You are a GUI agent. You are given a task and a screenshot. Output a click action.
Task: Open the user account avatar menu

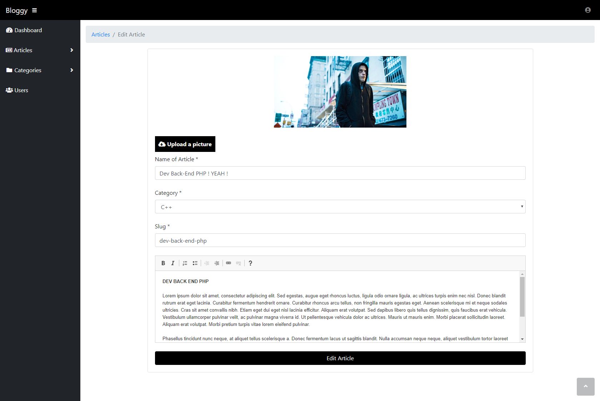coord(588,10)
